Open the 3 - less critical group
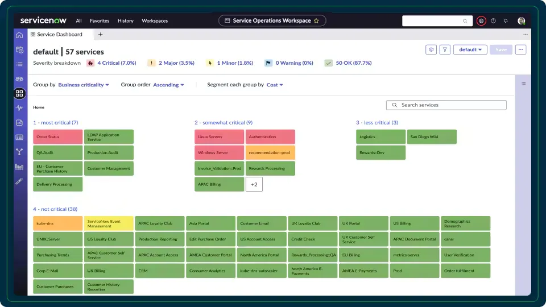 [377, 123]
